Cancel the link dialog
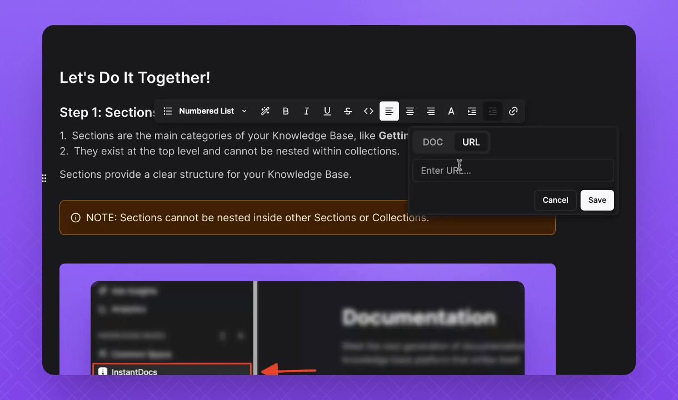The height and width of the screenshot is (400, 678). coord(555,200)
